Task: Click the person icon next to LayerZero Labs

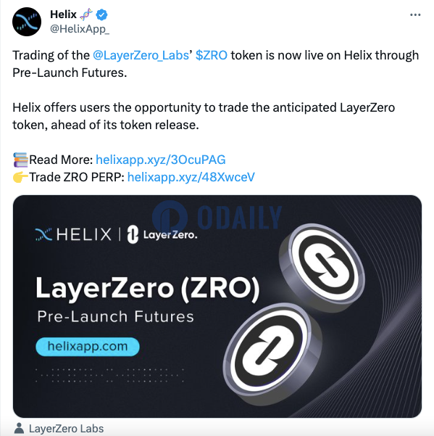Action: point(19,428)
